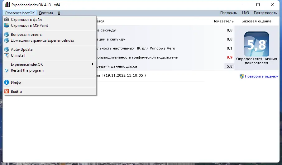Choose Скриншот в файл from the menu
Viewport: 282px width, 165px height.
[x=50, y=19]
